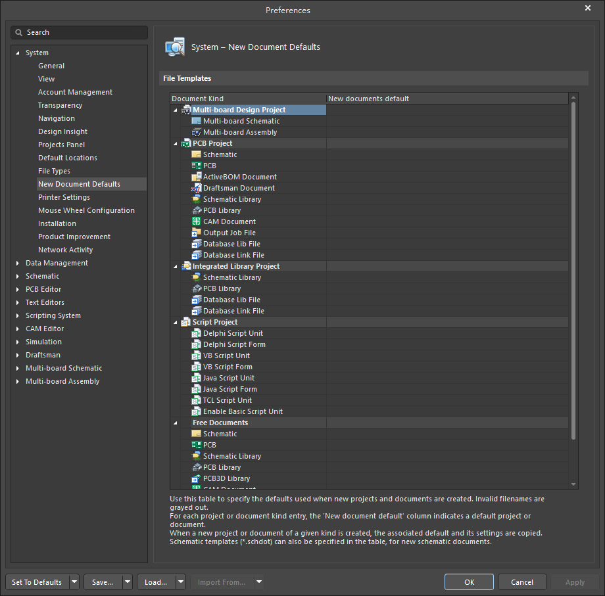
Task: Click the Multi-board Schematic document icon
Action: coord(196,121)
